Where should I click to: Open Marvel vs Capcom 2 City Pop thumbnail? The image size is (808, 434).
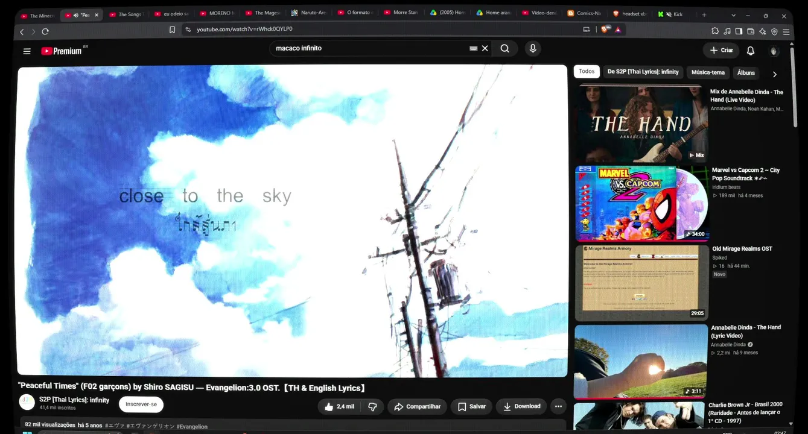642,204
